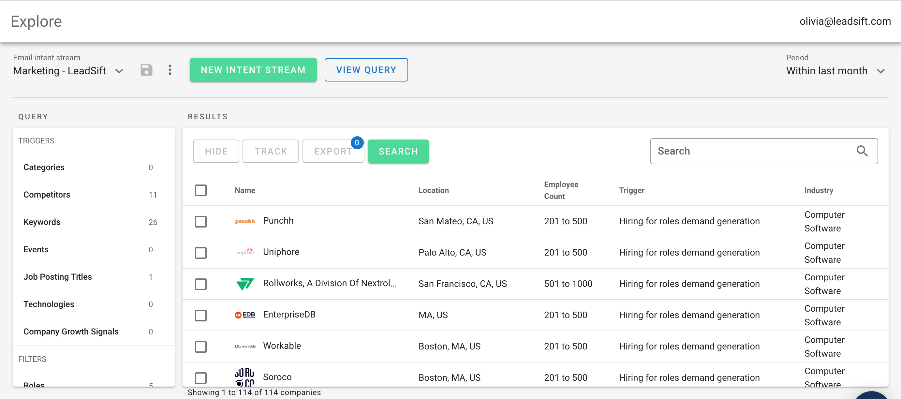Select all companies using header checkbox

tap(201, 190)
